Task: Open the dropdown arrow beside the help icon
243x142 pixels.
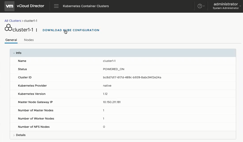Action: 204,6
